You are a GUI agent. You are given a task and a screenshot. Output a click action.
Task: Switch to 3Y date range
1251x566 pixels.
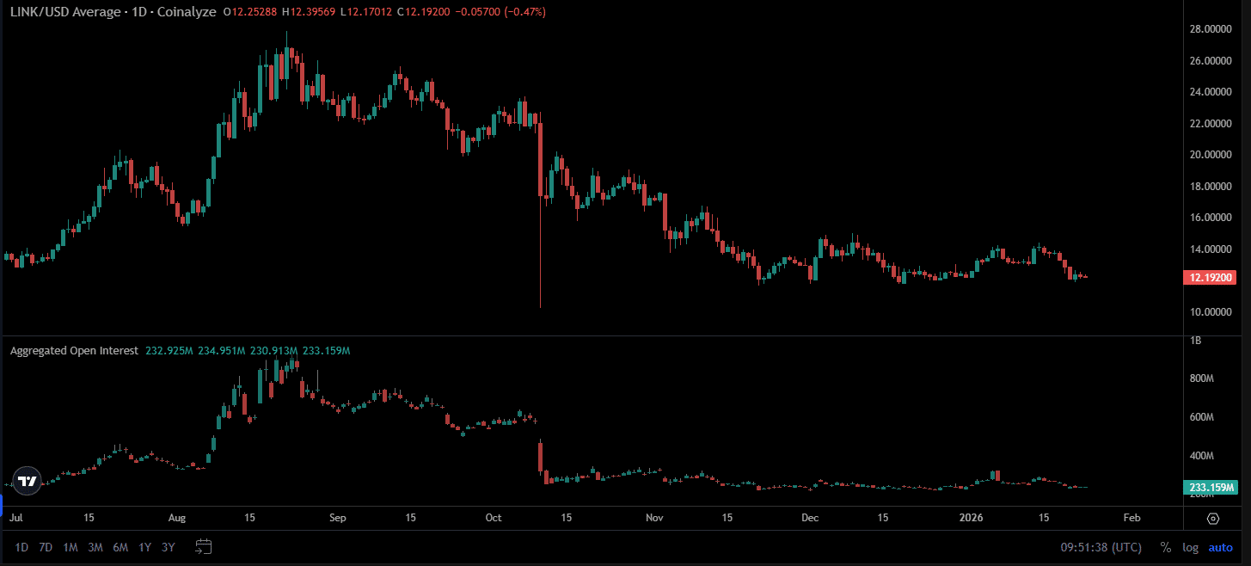coord(169,547)
